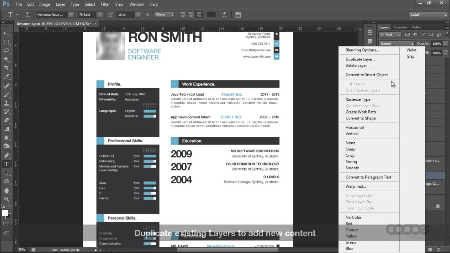The height and width of the screenshot is (253, 450).
Task: Click the Zoom tool
Action: [x=6, y=199]
